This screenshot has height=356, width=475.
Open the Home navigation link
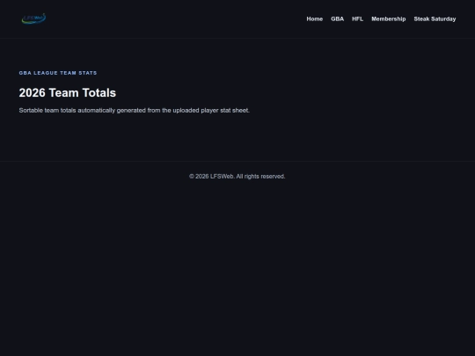[x=314, y=18]
